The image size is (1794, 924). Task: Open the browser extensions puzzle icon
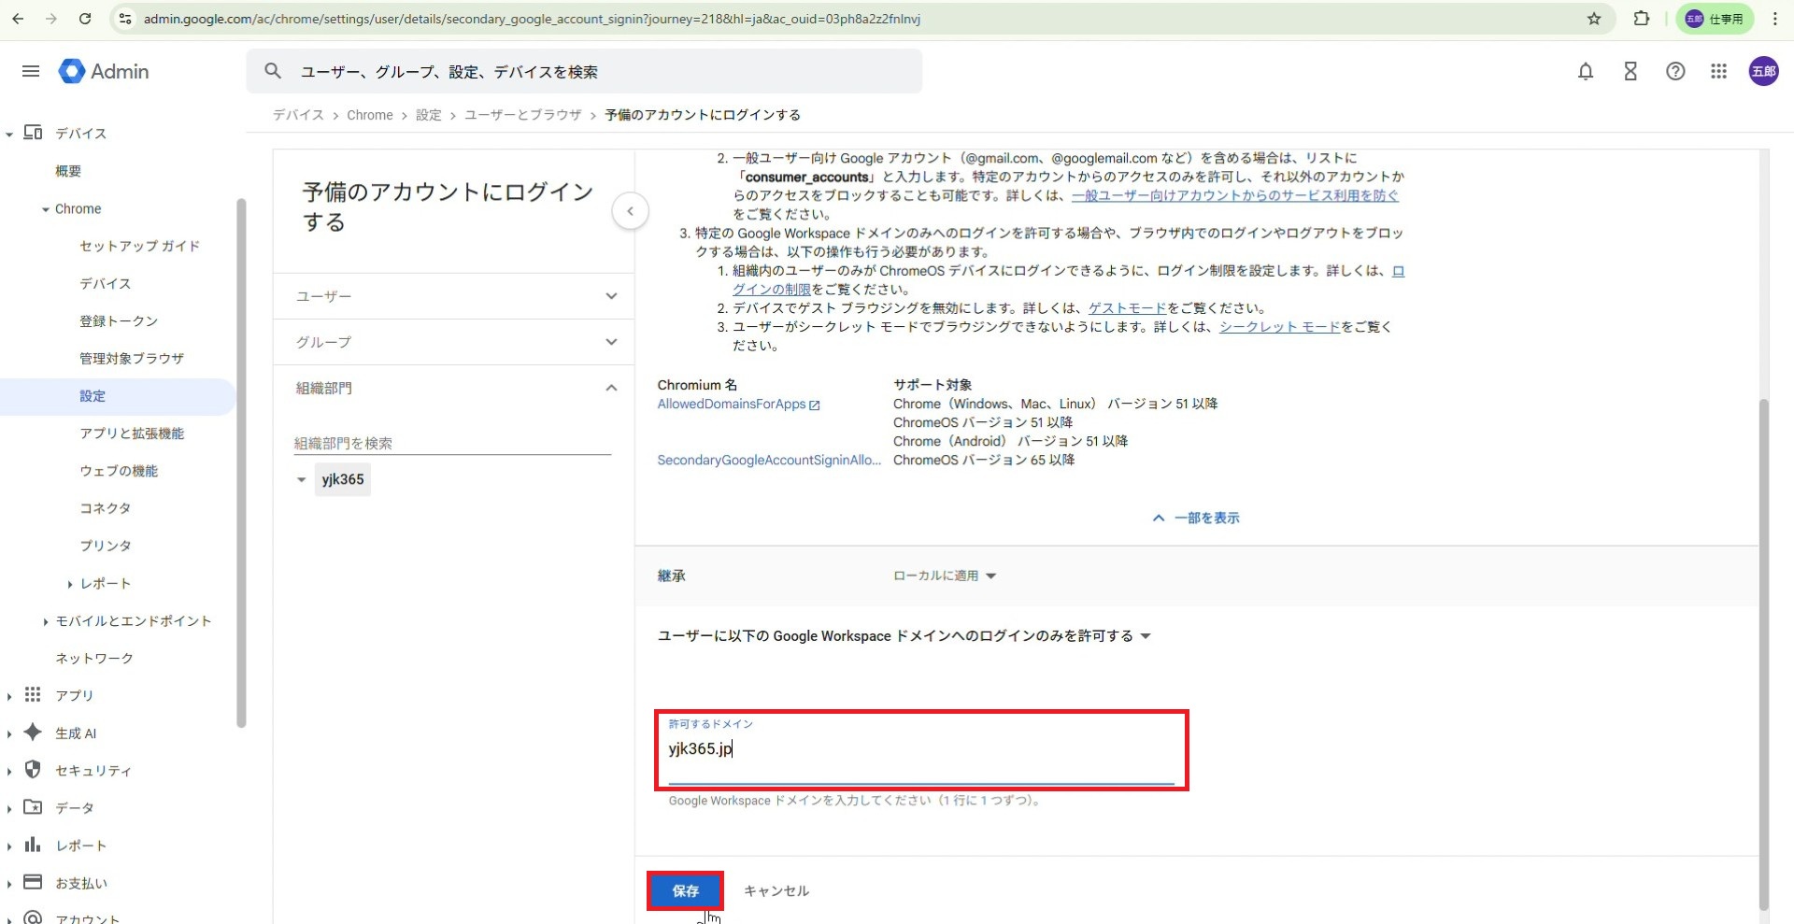coord(1641,19)
